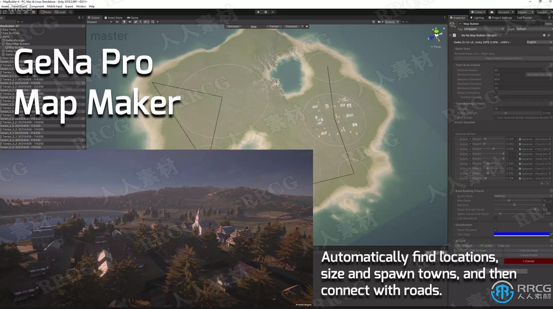Open the script component help icon

[544, 35]
